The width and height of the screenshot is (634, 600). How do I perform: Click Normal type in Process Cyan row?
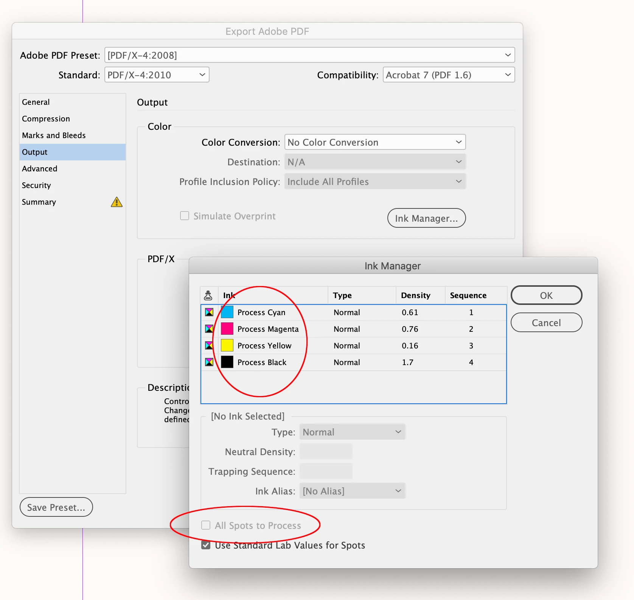click(x=347, y=312)
